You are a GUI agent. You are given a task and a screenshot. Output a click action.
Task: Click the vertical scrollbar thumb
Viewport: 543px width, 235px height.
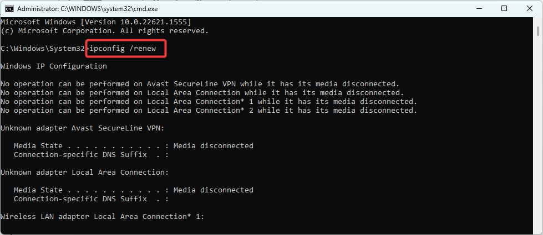tap(538, 30)
